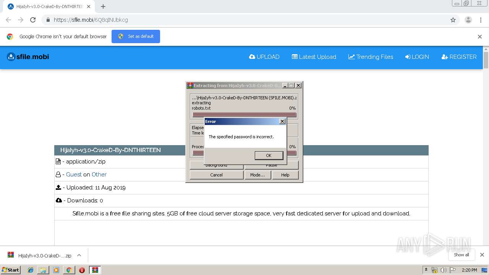489x275 pixels.
Task: Open a new browser tab
Action: pyautogui.click(x=103, y=6)
